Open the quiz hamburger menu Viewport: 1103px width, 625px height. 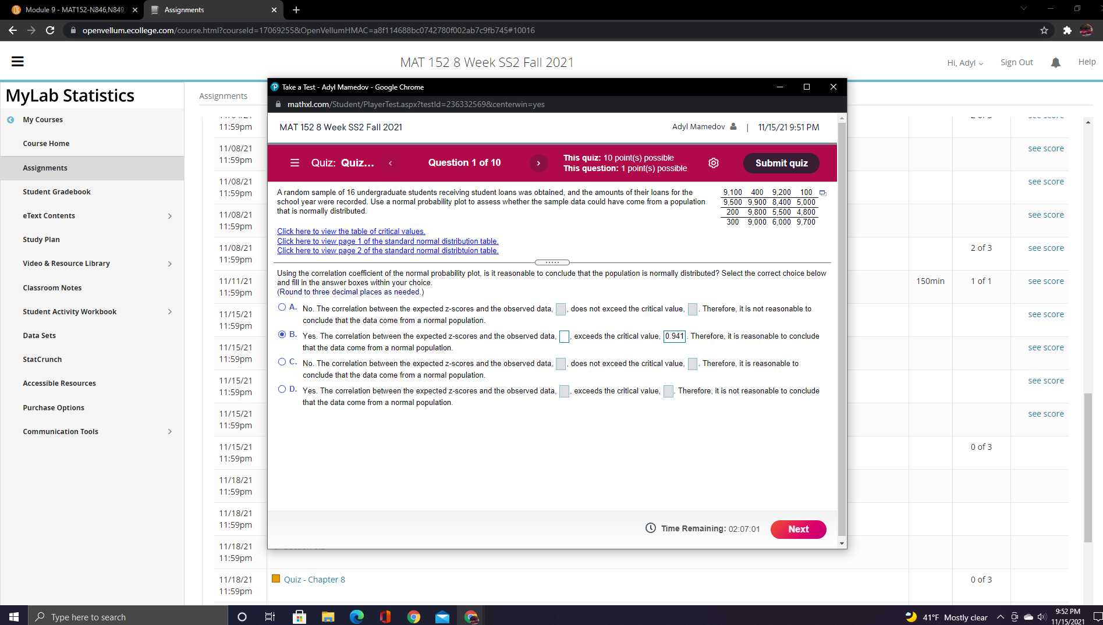click(295, 163)
